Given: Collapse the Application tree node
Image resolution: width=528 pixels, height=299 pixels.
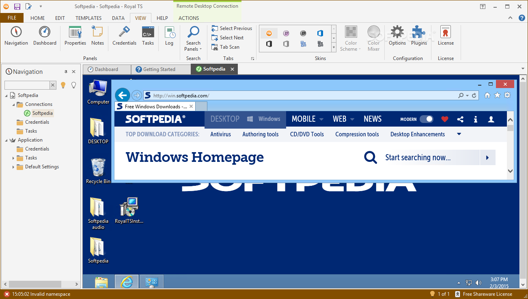Looking at the screenshot, I should [x=6, y=140].
